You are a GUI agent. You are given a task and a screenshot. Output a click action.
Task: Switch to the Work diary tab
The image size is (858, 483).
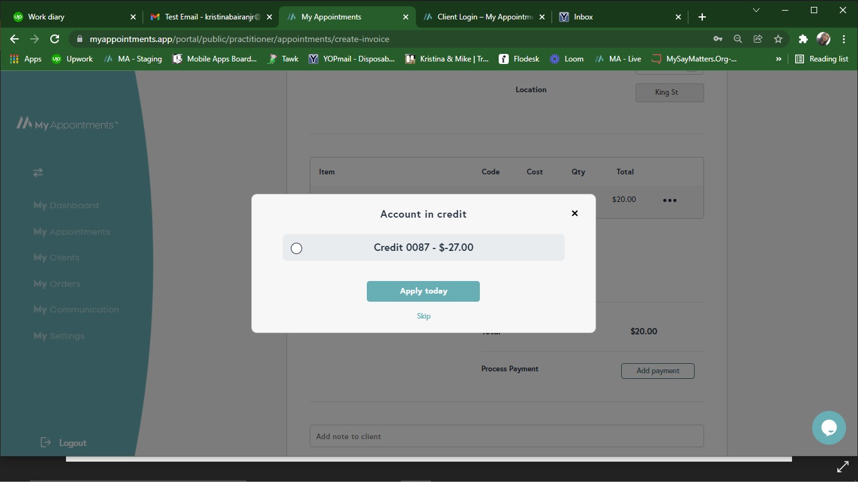click(x=69, y=17)
